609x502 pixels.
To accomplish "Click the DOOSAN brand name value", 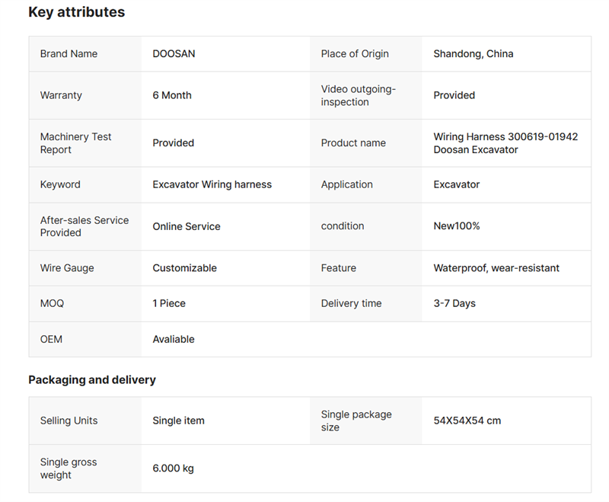I will coord(174,54).
